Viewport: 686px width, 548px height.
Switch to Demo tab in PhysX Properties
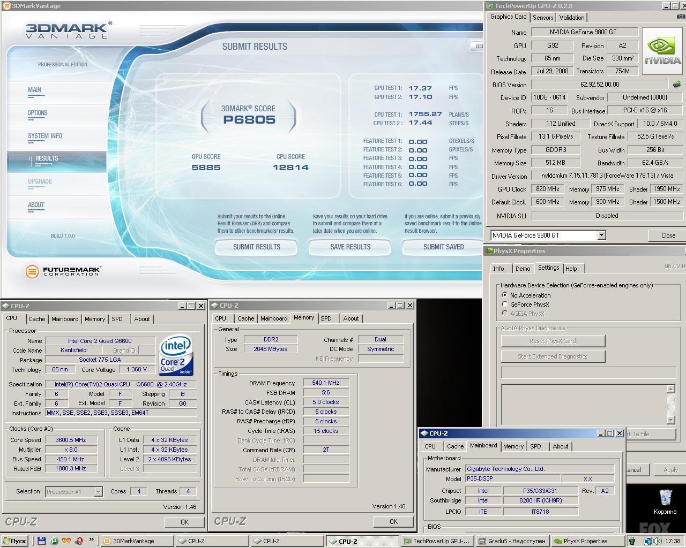pos(523,268)
